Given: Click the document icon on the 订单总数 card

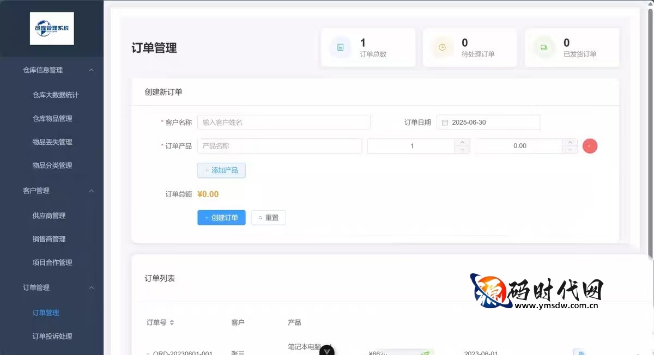Looking at the screenshot, I should pyautogui.click(x=340, y=47).
